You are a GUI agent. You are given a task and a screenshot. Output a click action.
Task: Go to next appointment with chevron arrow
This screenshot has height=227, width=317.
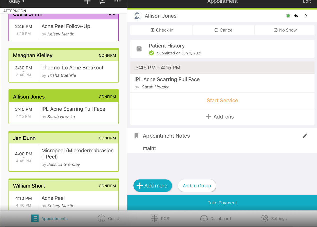[x=306, y=16]
